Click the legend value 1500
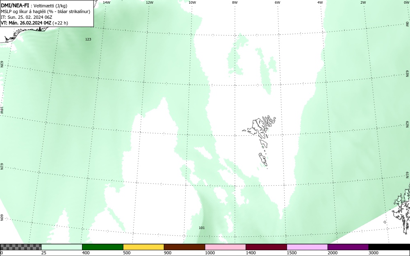The width and height of the screenshot is (410, 256). [x=292, y=253]
